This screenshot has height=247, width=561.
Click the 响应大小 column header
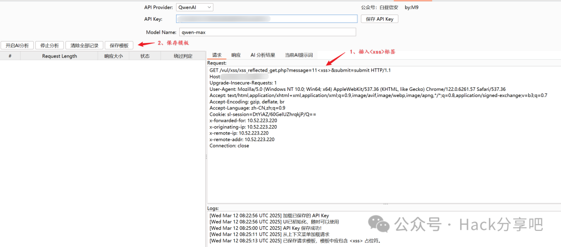[x=113, y=56]
